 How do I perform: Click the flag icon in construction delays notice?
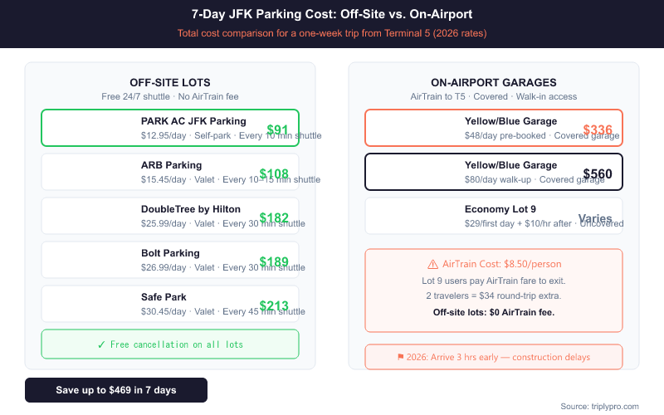401,357
